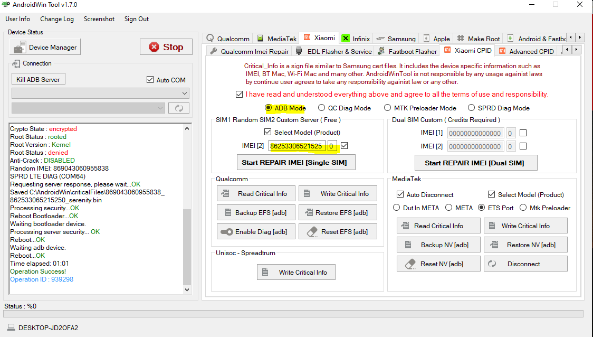Click the Enable Diag [adb] toggle icon
Viewport: 593px width, 337px height.
(x=227, y=232)
